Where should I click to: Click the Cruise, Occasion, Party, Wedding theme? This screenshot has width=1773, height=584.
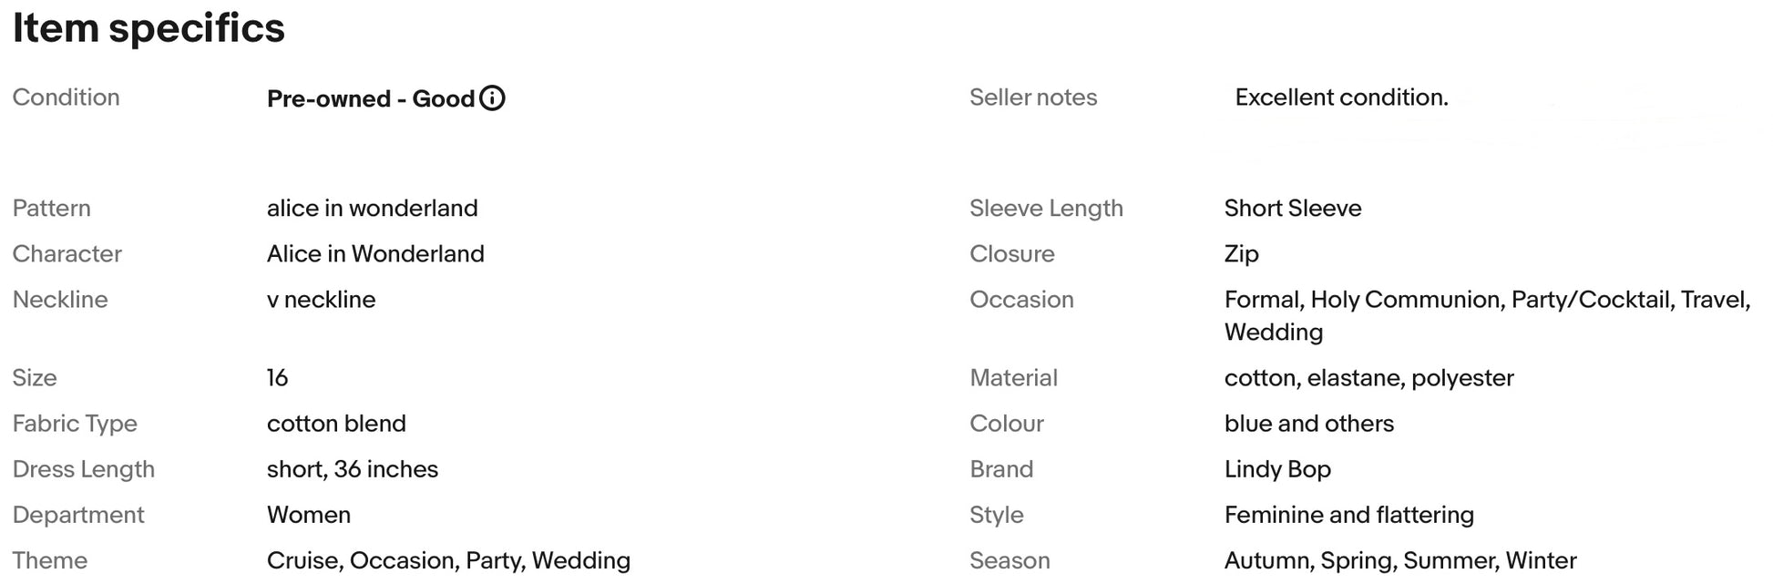pos(448,560)
